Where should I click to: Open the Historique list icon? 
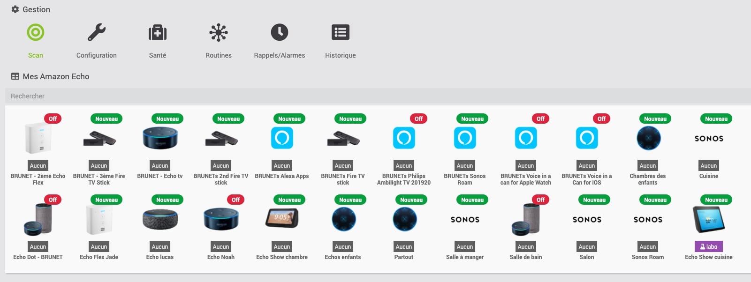[341, 32]
